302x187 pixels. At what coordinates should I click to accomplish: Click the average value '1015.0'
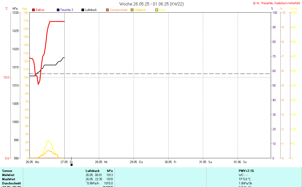click(108, 183)
